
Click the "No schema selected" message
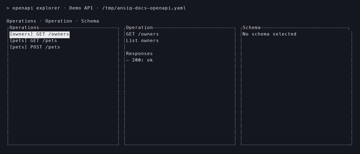click(269, 34)
